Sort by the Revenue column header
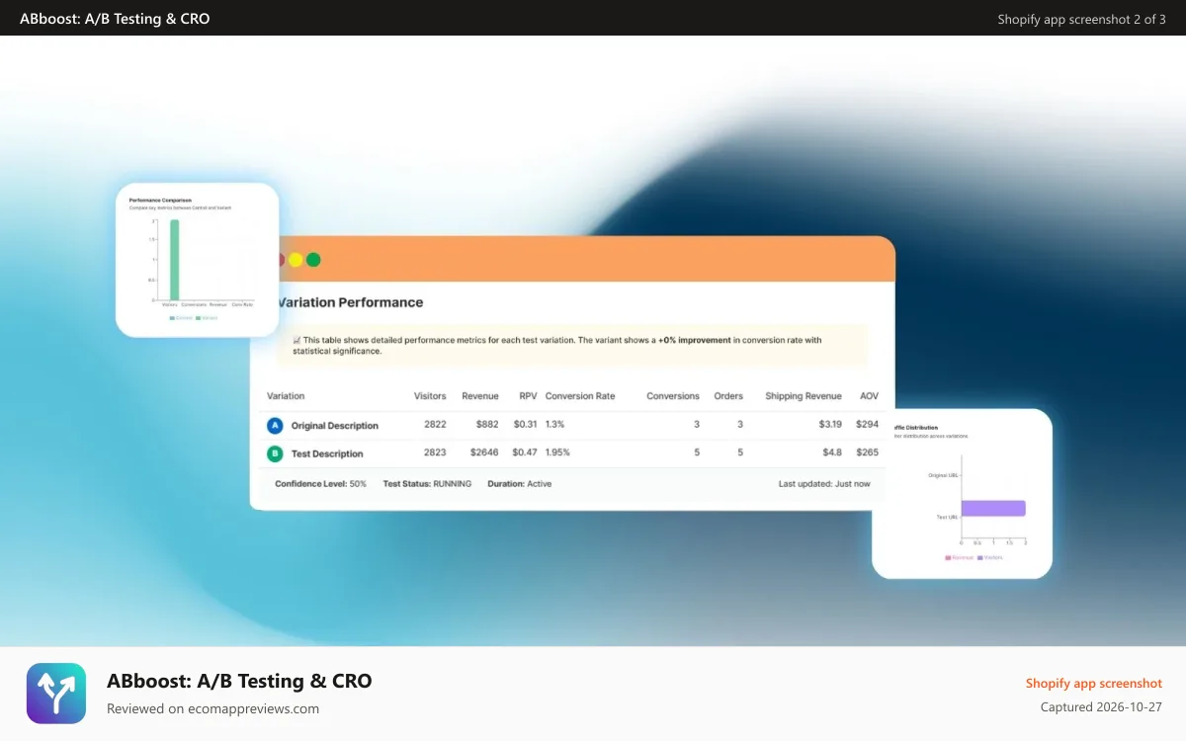 (x=480, y=396)
